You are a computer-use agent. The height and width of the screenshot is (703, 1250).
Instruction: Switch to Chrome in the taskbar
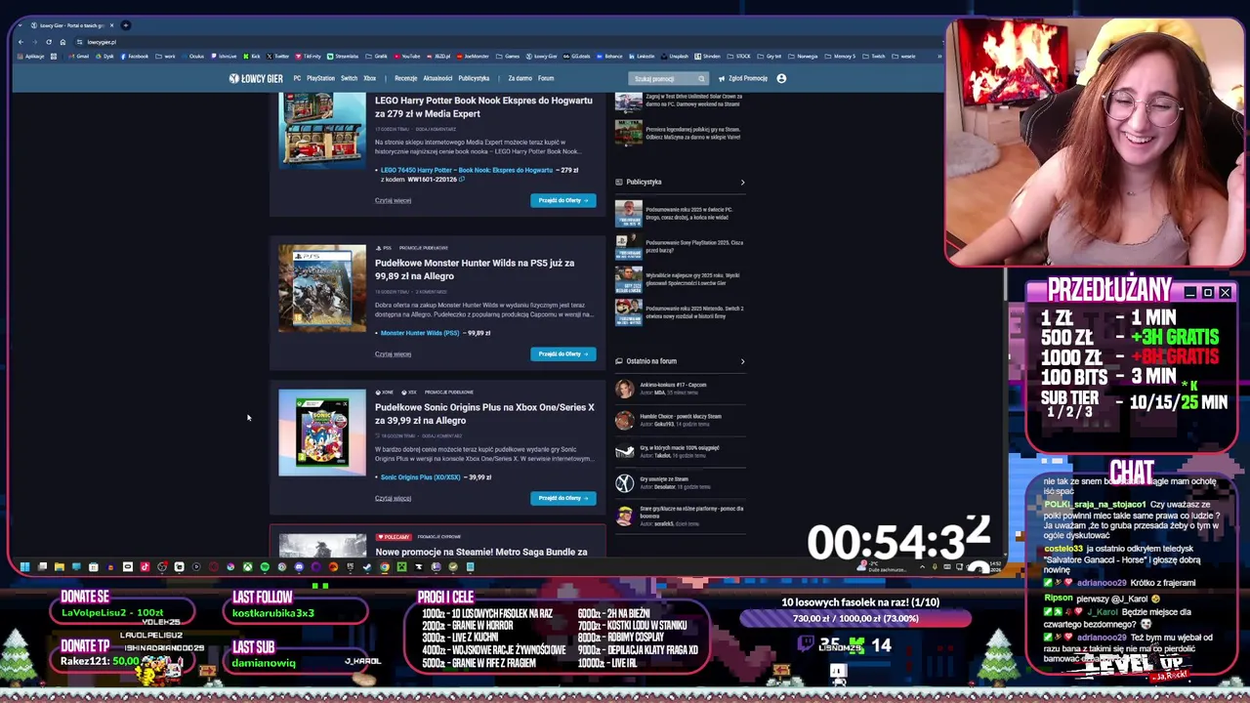point(385,566)
